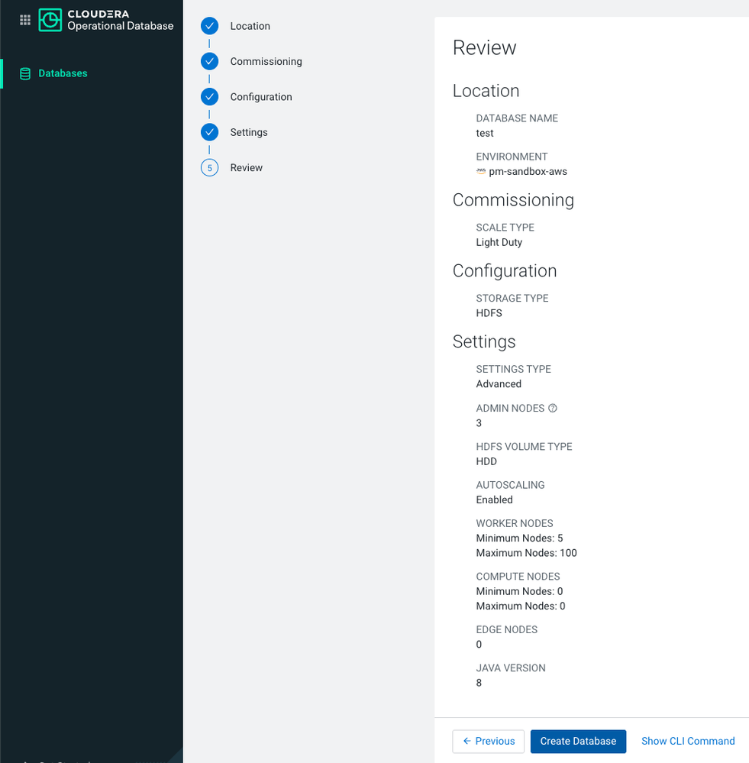Click the Settings step checkmark circle
The height and width of the screenshot is (763, 749).
point(209,132)
